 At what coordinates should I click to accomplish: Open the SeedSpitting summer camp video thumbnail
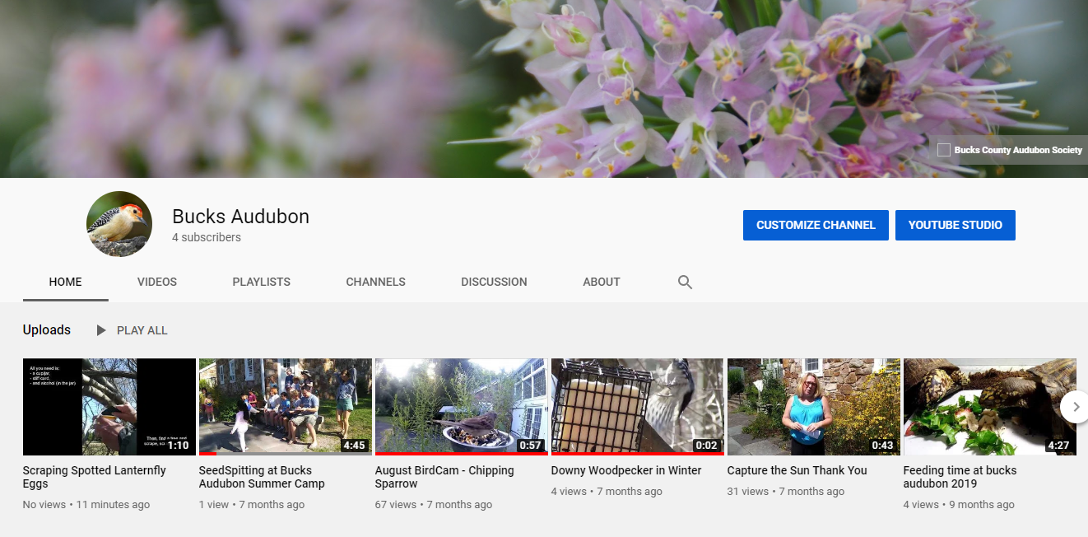(x=286, y=407)
